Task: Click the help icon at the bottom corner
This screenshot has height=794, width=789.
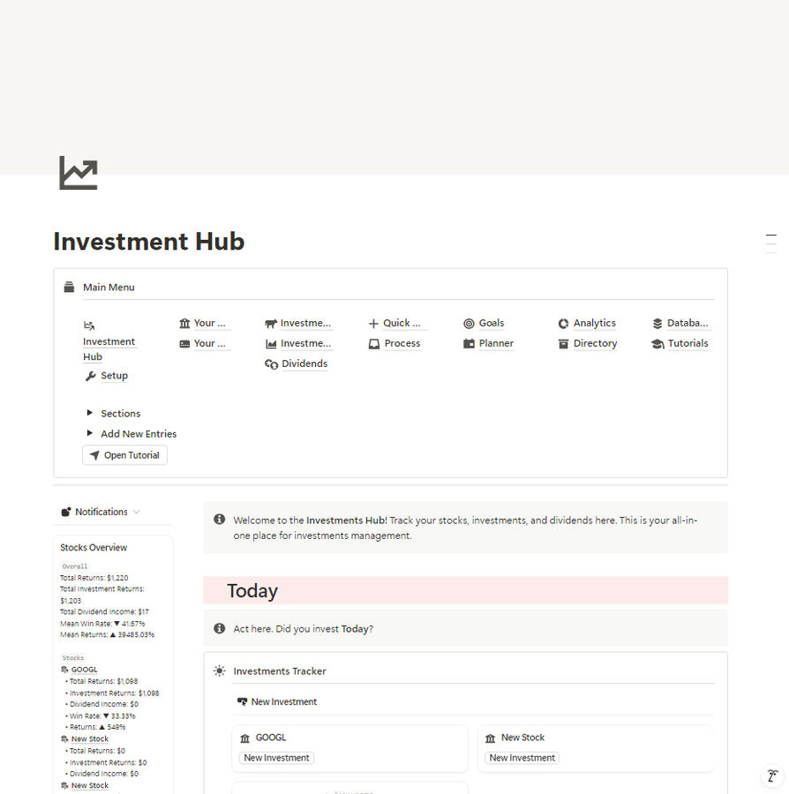Action: [773, 775]
